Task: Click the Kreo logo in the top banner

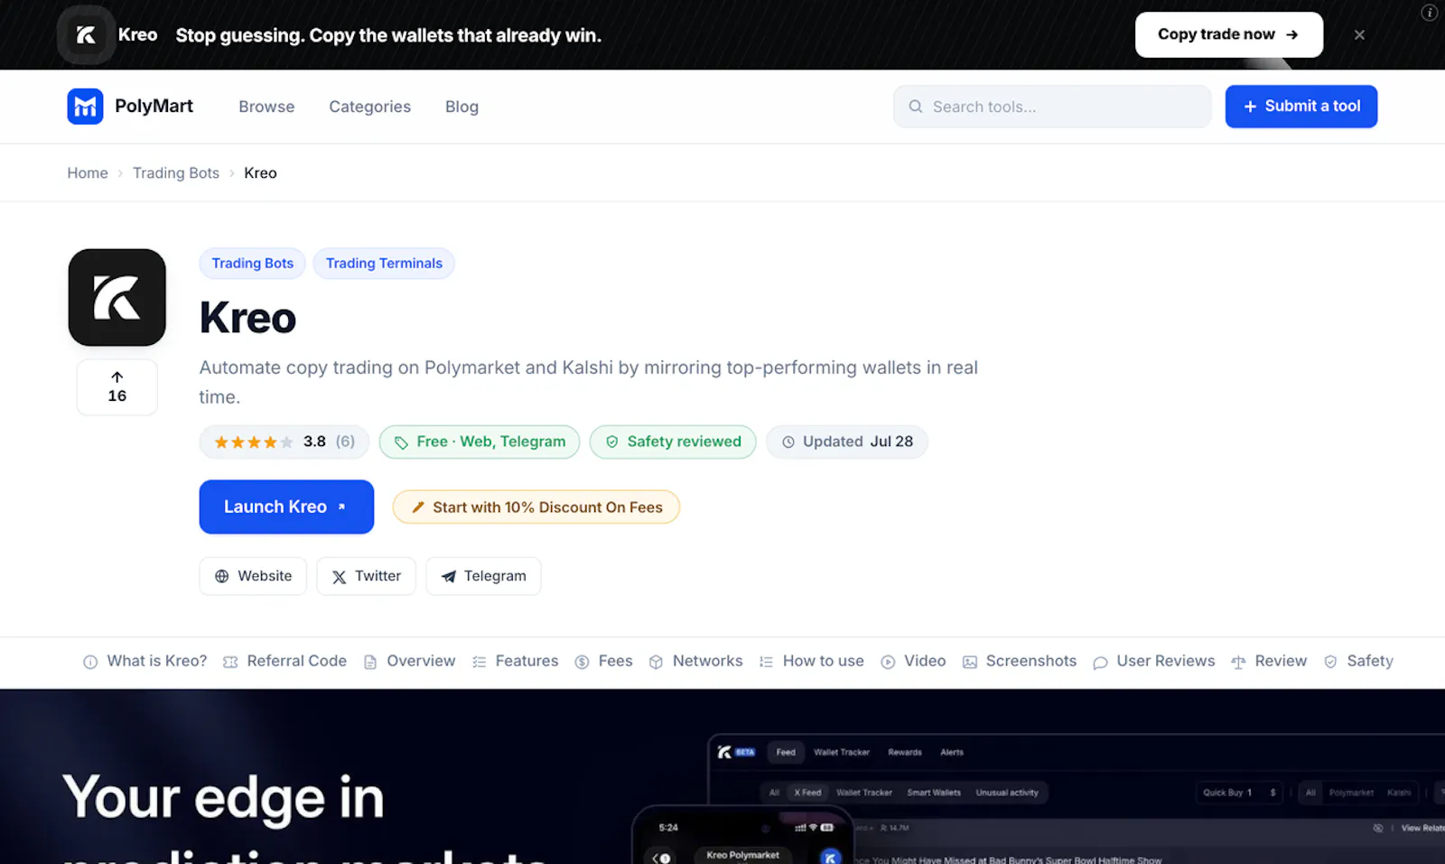Action: tap(86, 35)
